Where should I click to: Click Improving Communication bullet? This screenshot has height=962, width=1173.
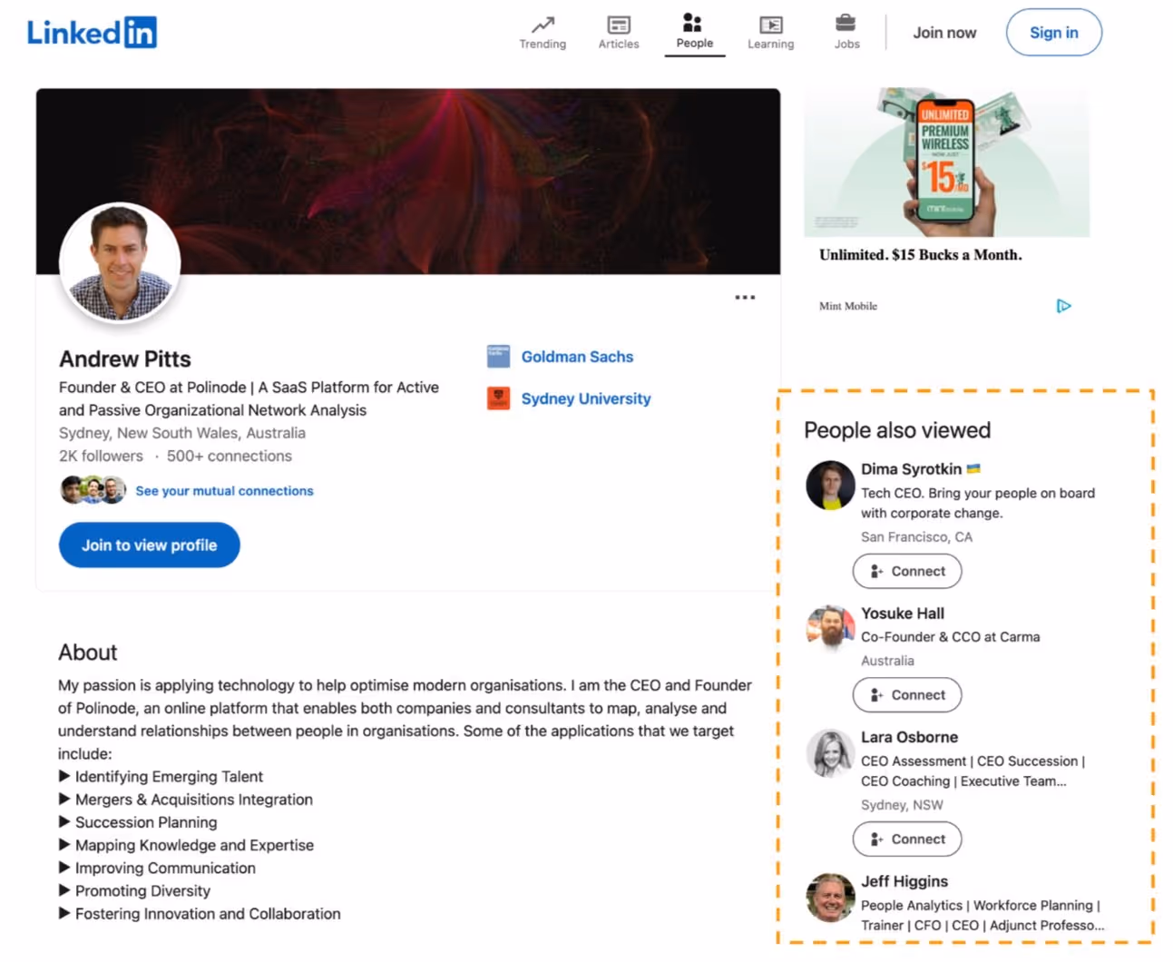[x=157, y=868]
